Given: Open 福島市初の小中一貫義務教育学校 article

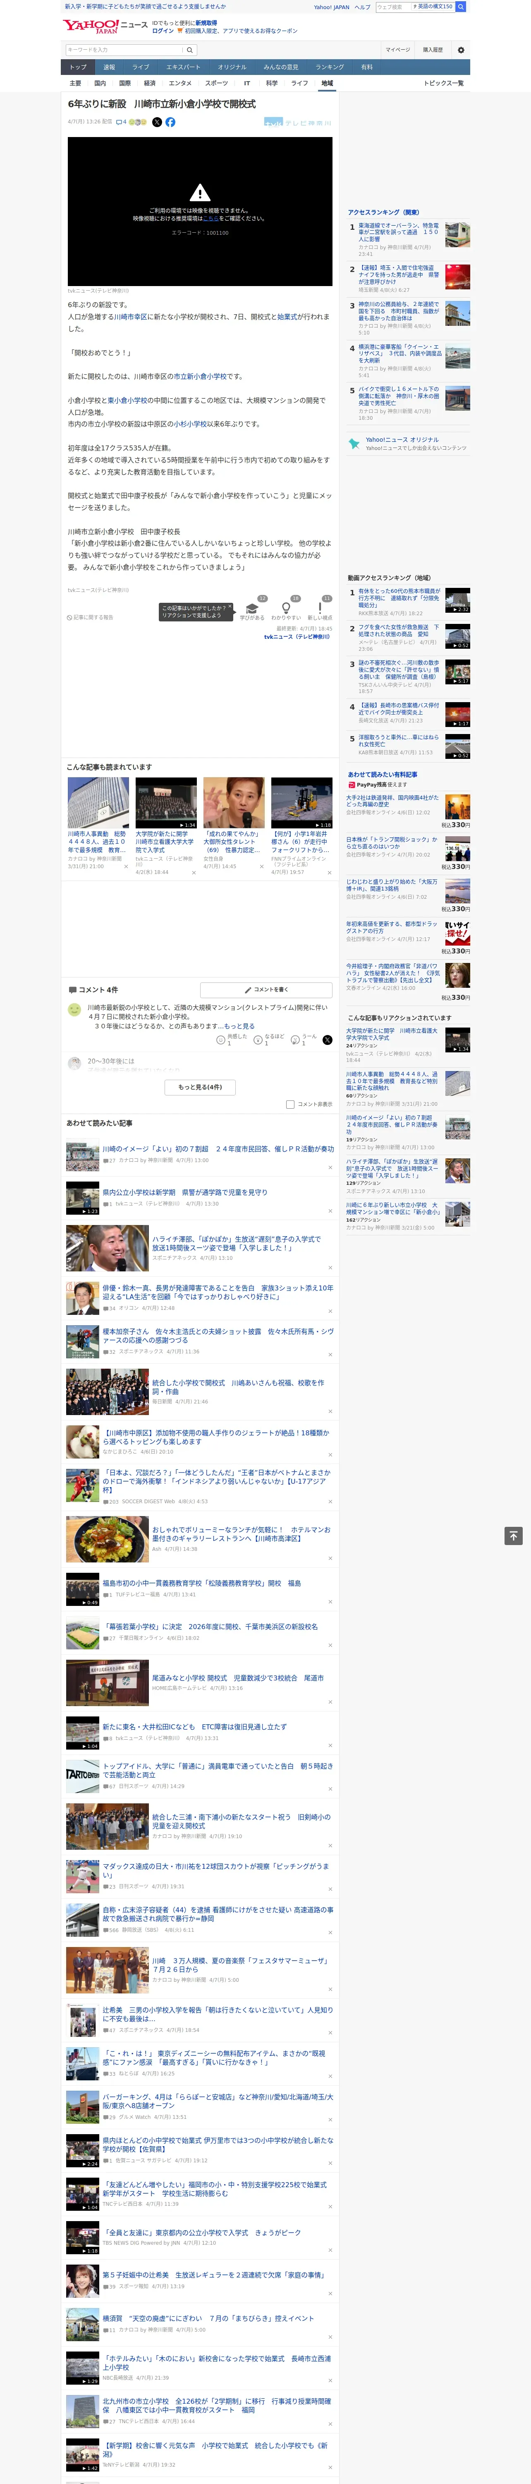Looking at the screenshot, I should [x=201, y=1584].
